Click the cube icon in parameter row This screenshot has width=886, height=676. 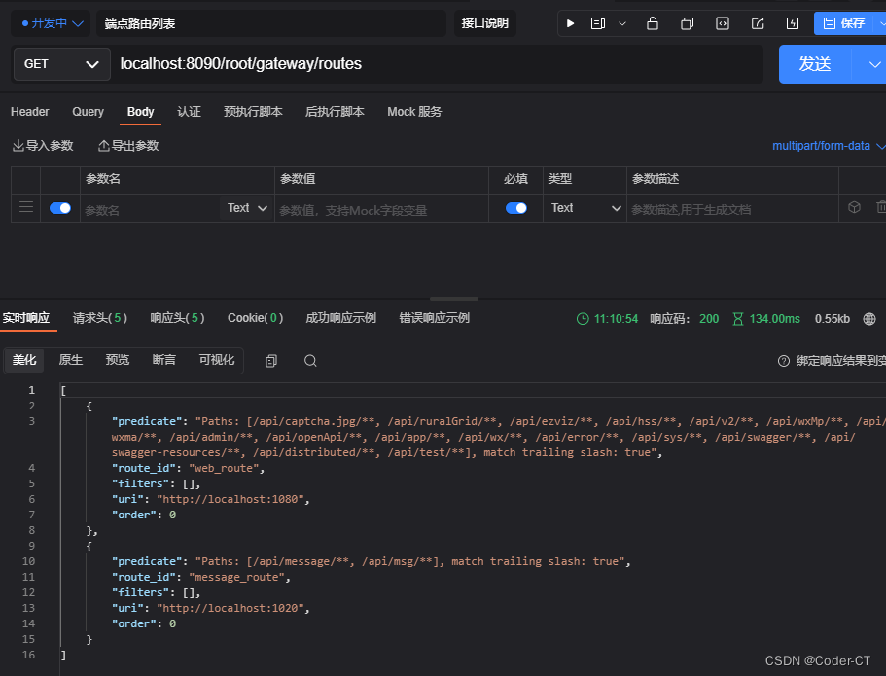[854, 207]
